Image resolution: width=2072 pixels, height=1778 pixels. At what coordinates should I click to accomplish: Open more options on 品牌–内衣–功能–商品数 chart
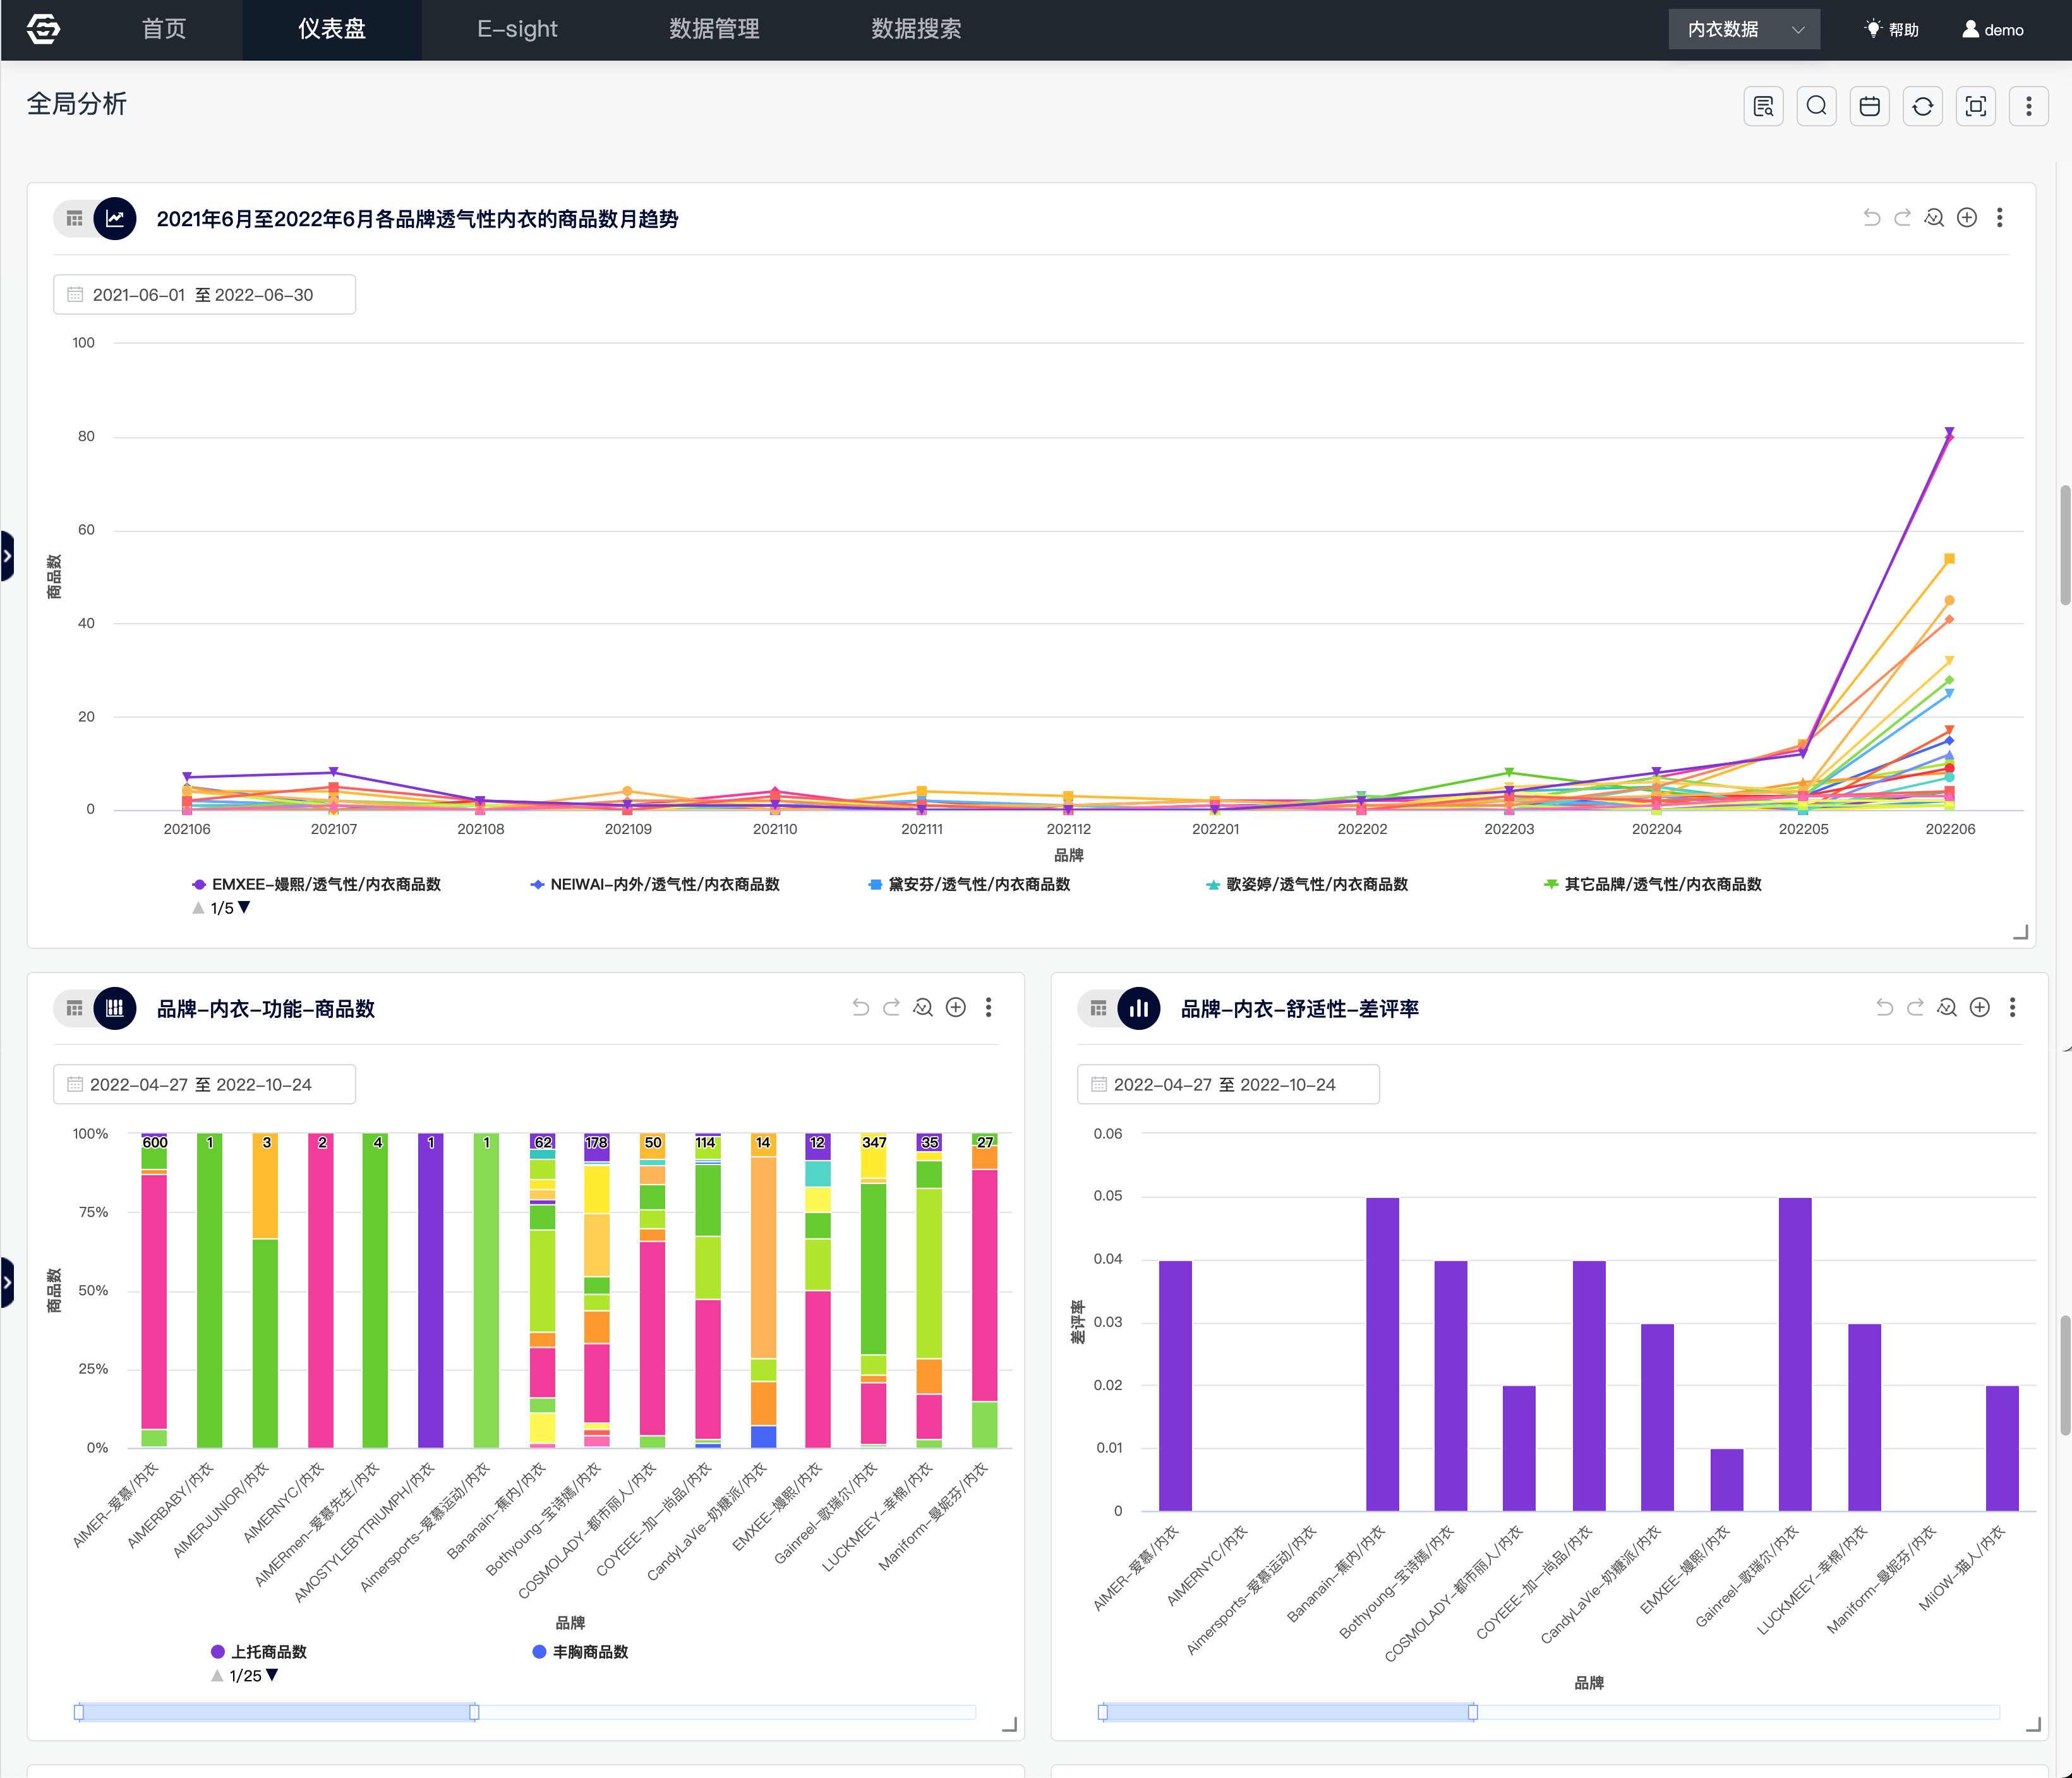click(988, 1008)
